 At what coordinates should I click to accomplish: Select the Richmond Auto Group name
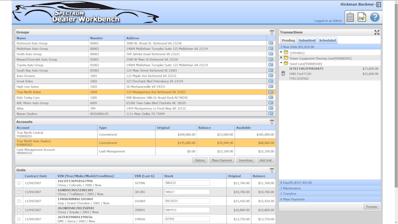[32, 43]
